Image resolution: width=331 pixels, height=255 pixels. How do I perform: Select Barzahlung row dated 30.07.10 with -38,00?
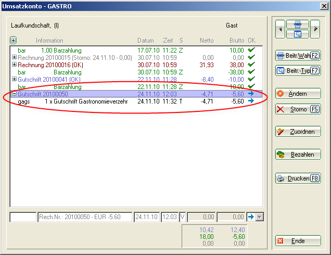(x=136, y=72)
